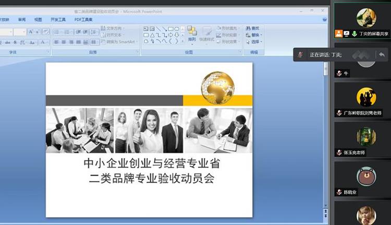Click the slide title text 中小企业创业与经营专业省
391x225 pixels.
click(152, 164)
